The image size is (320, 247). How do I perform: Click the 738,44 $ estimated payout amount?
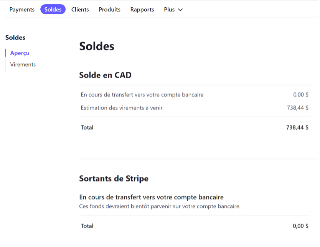tap(298, 108)
